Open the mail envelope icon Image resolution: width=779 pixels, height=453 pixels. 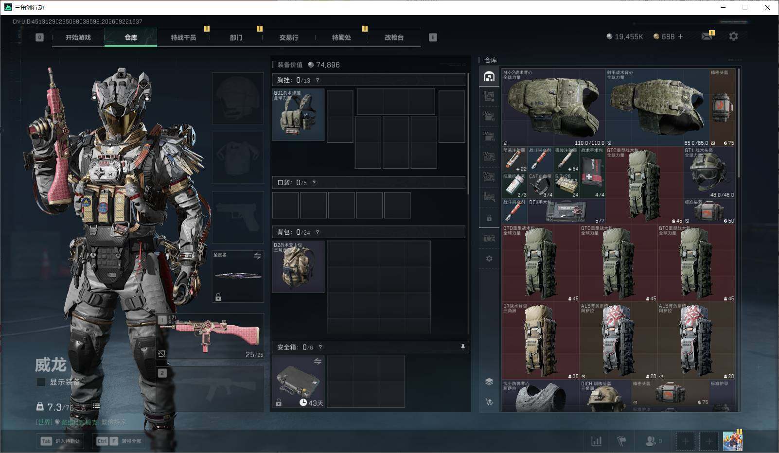(x=707, y=36)
